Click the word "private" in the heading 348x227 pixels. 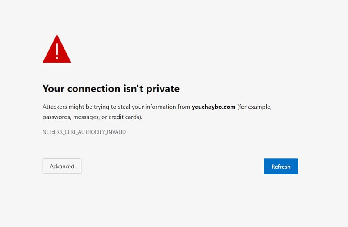point(164,89)
